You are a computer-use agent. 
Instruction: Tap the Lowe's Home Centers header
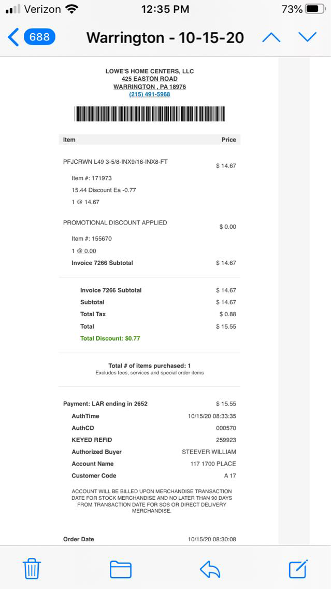point(150,71)
